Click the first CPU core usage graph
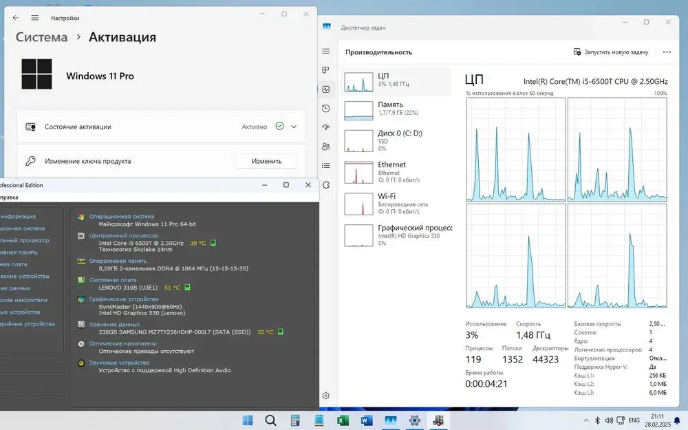688x430 pixels. point(515,149)
